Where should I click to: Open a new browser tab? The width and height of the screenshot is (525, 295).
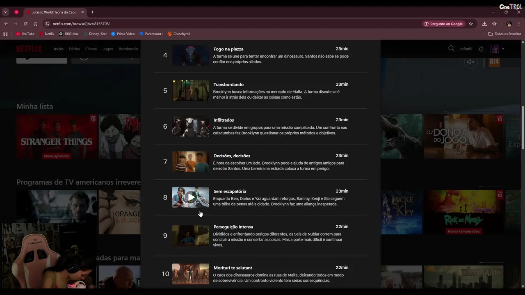click(92, 12)
